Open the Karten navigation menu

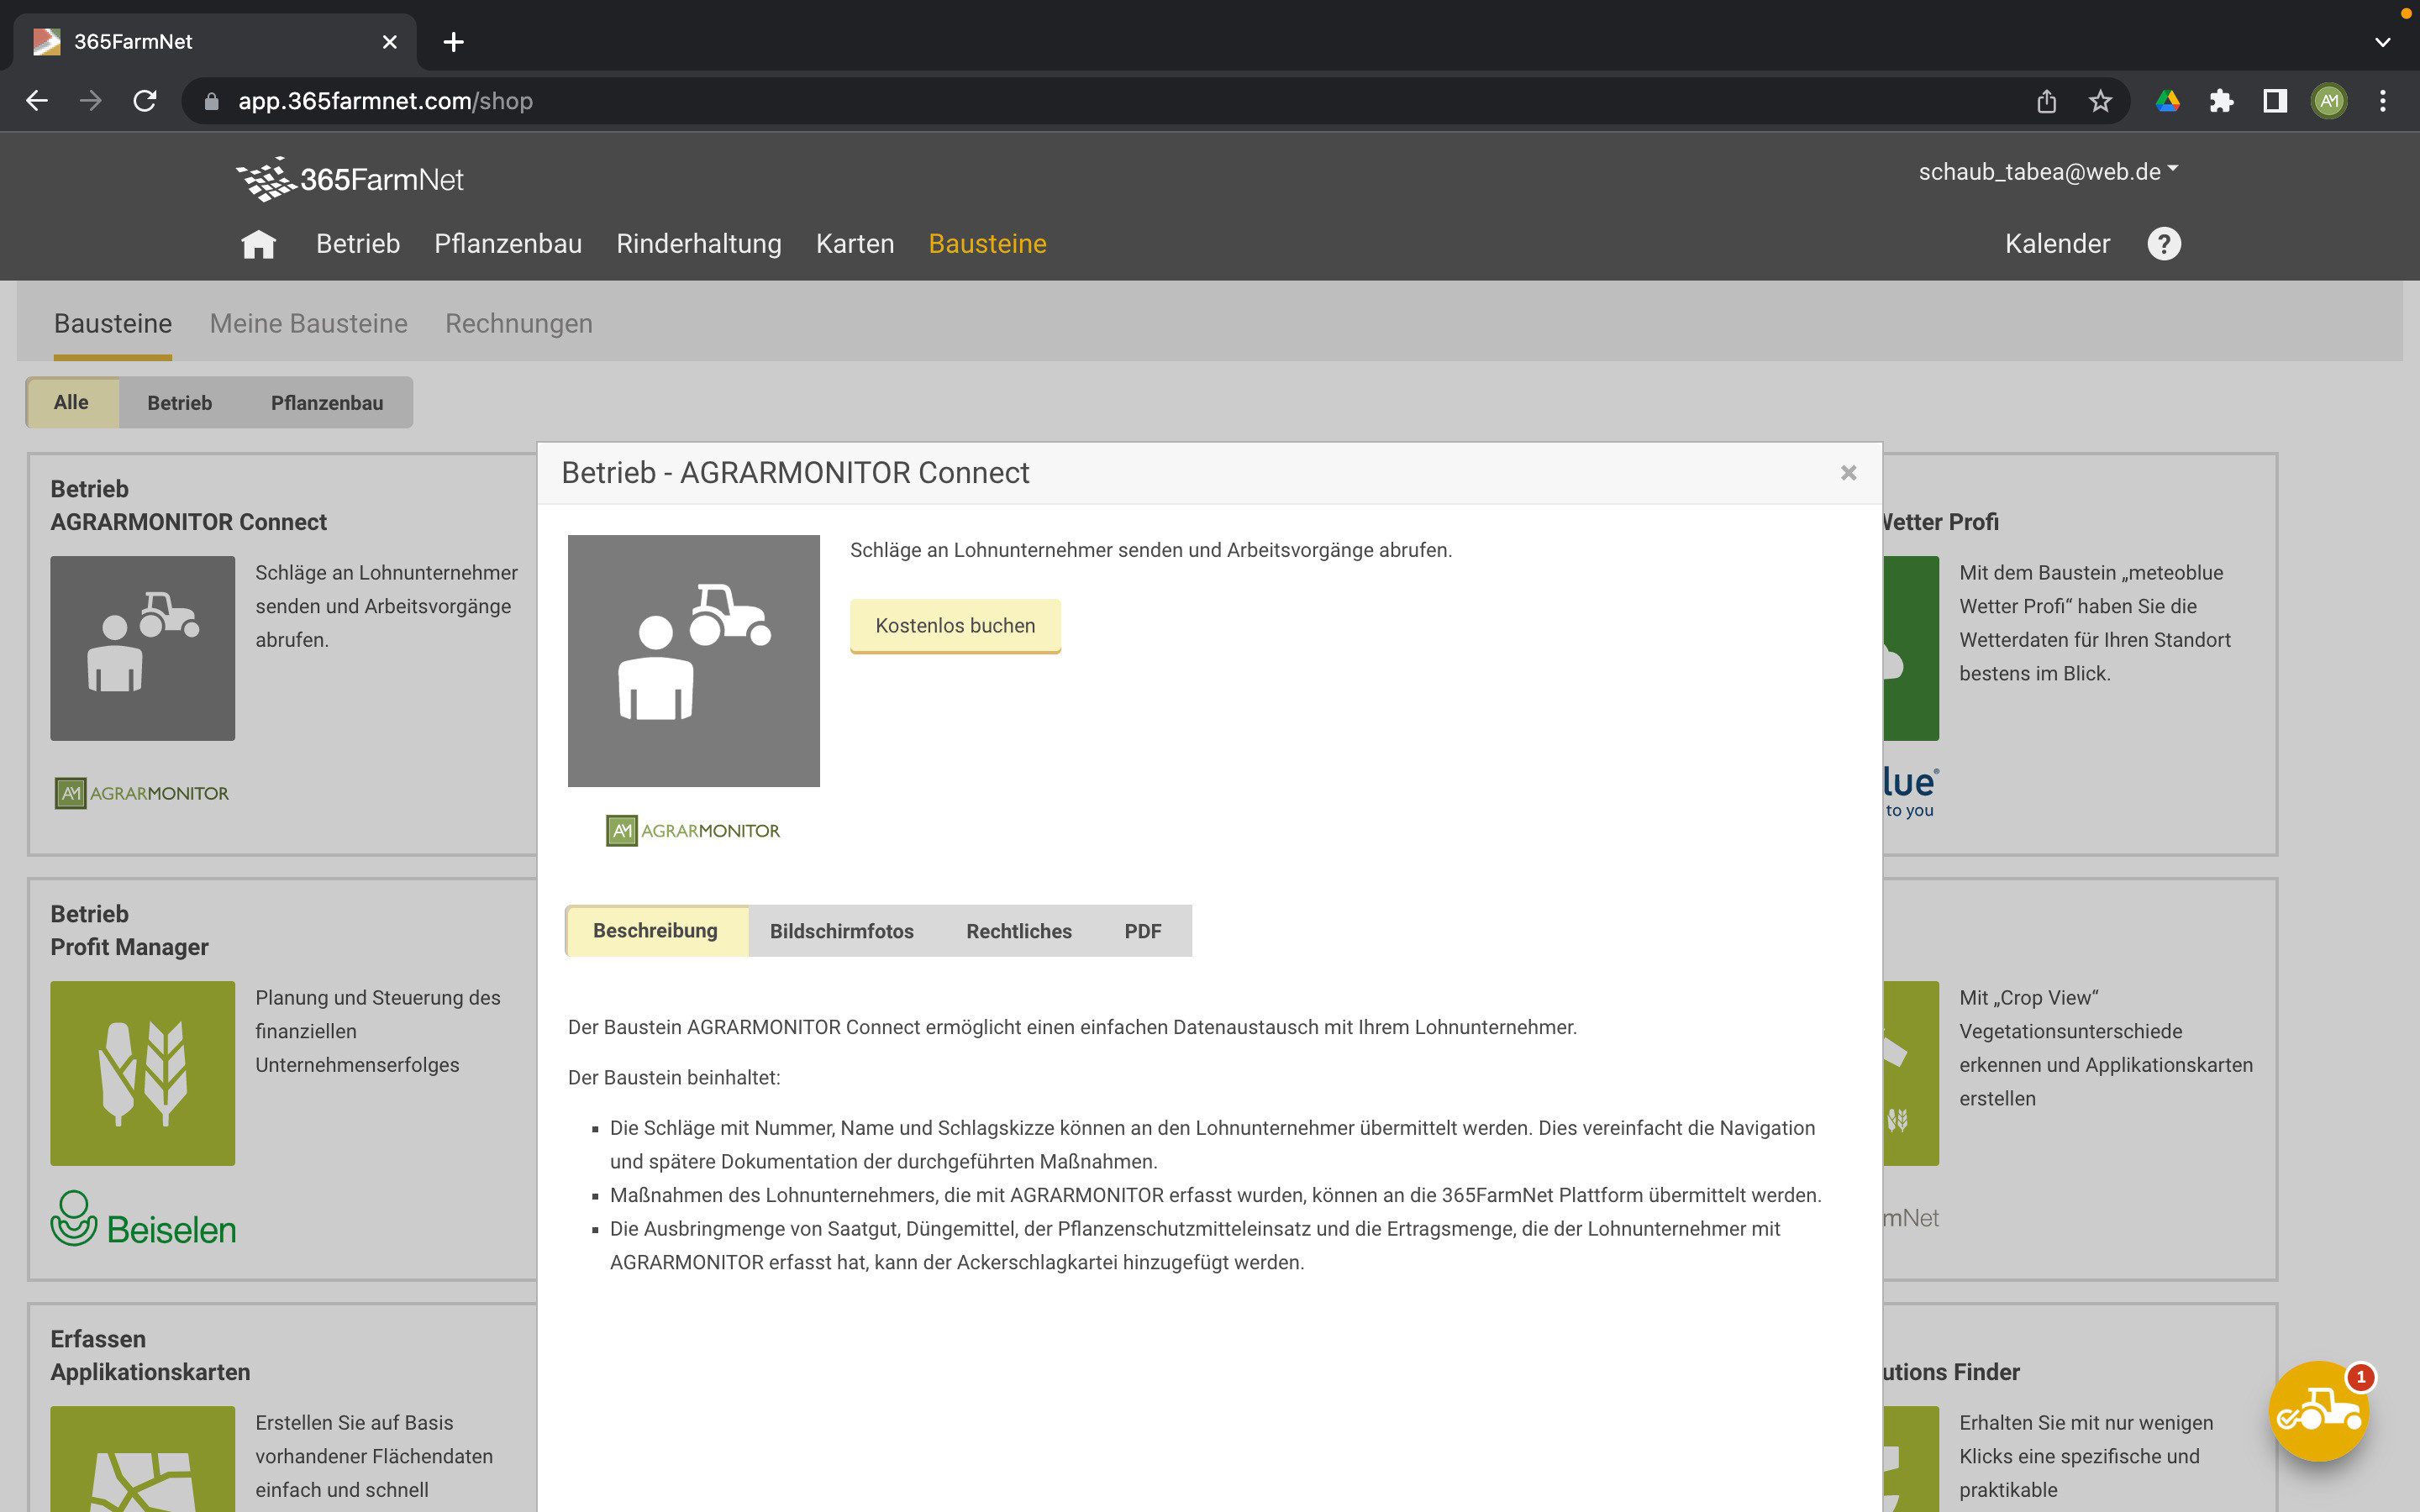(855, 244)
